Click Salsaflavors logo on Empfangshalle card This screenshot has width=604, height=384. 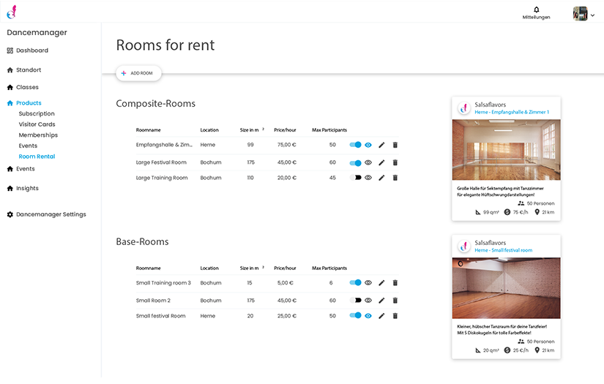pyautogui.click(x=464, y=108)
